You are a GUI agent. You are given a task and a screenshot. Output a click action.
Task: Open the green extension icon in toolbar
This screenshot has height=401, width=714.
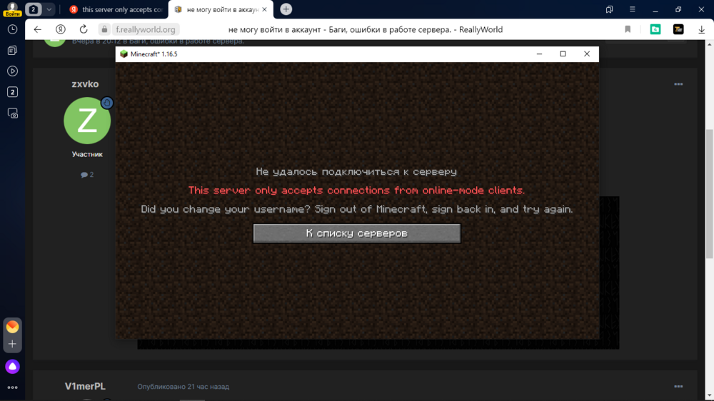point(655,29)
